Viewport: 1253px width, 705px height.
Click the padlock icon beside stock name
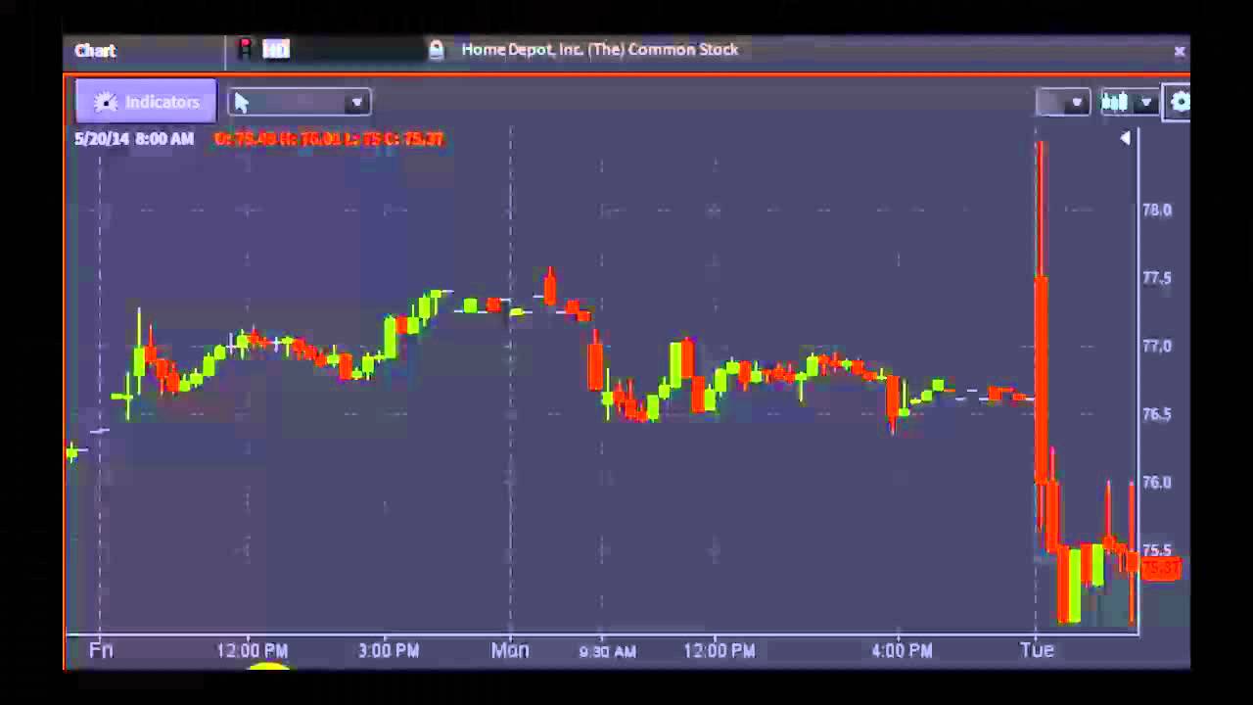coord(436,49)
